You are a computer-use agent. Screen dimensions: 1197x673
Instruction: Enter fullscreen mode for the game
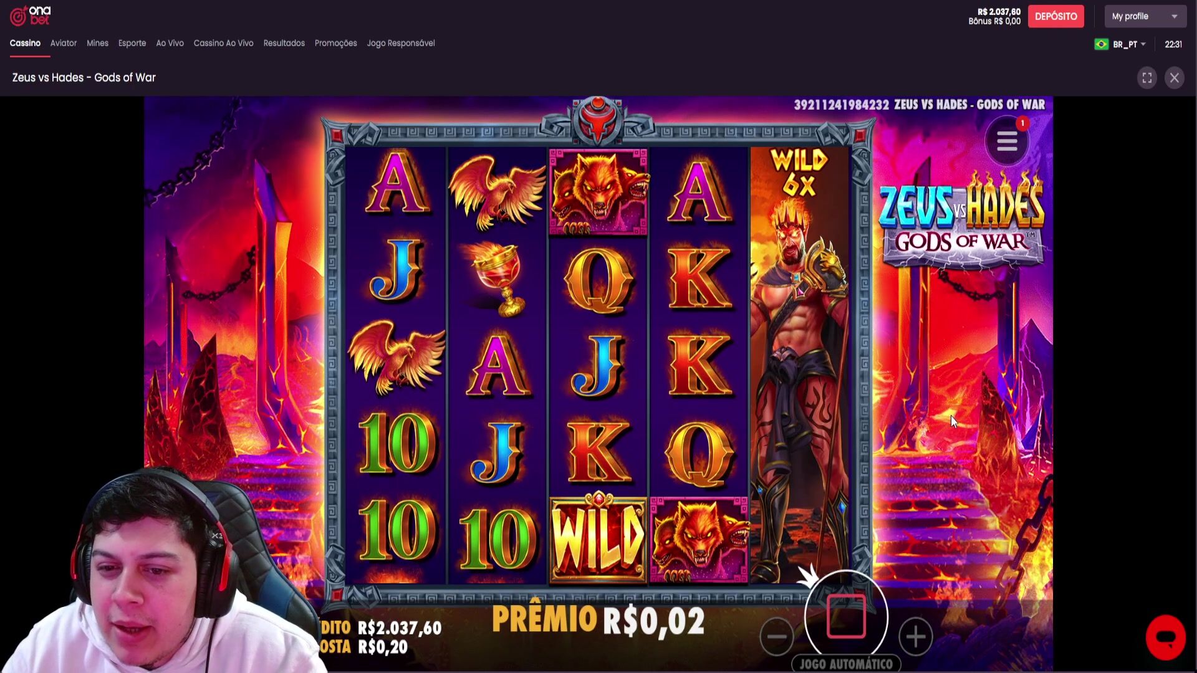[x=1147, y=78]
